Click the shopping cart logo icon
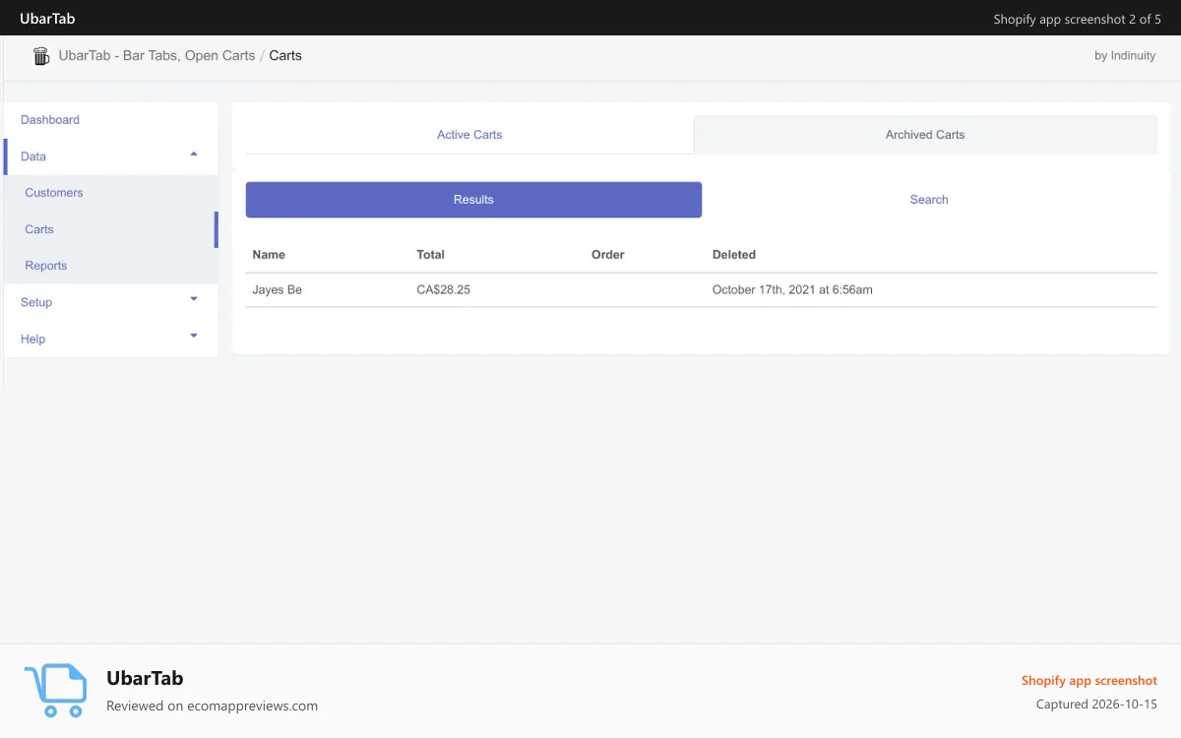 [x=55, y=690]
